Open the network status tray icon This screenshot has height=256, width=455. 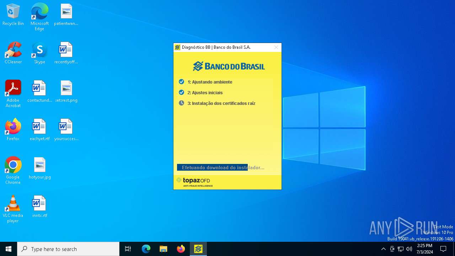[401, 249]
